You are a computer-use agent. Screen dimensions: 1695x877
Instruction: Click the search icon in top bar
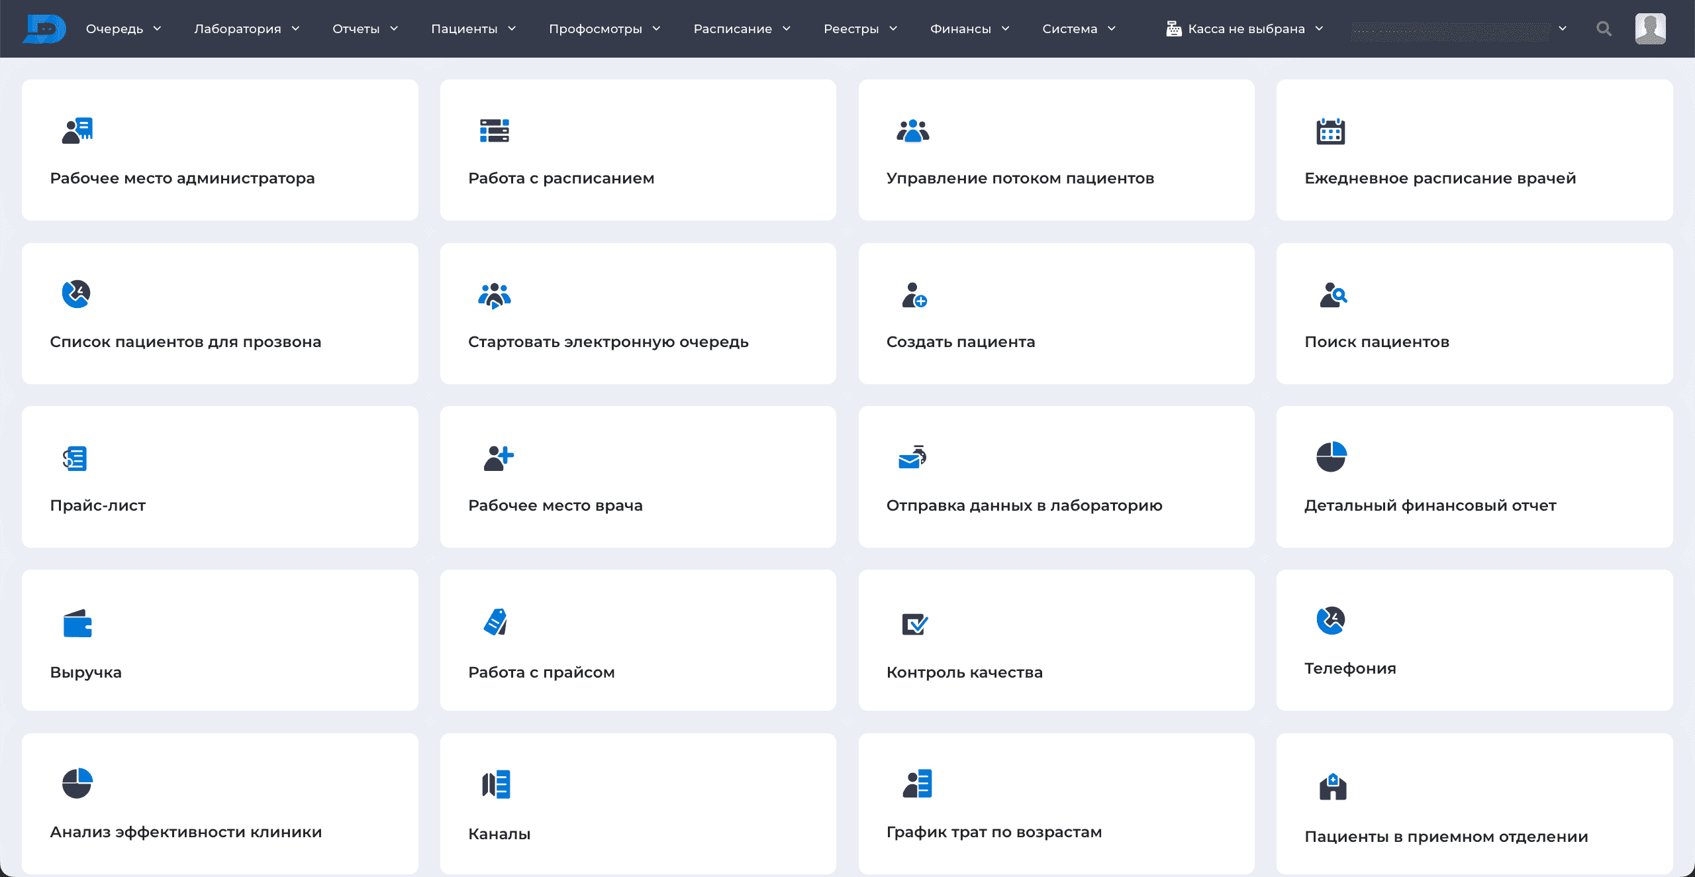click(1604, 28)
